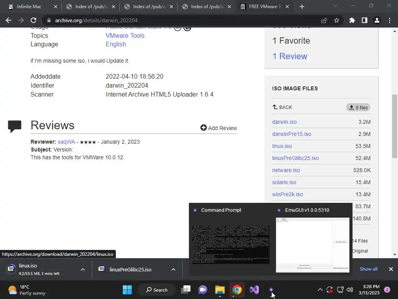Click the EmuGUI taskbar icon

point(271,290)
